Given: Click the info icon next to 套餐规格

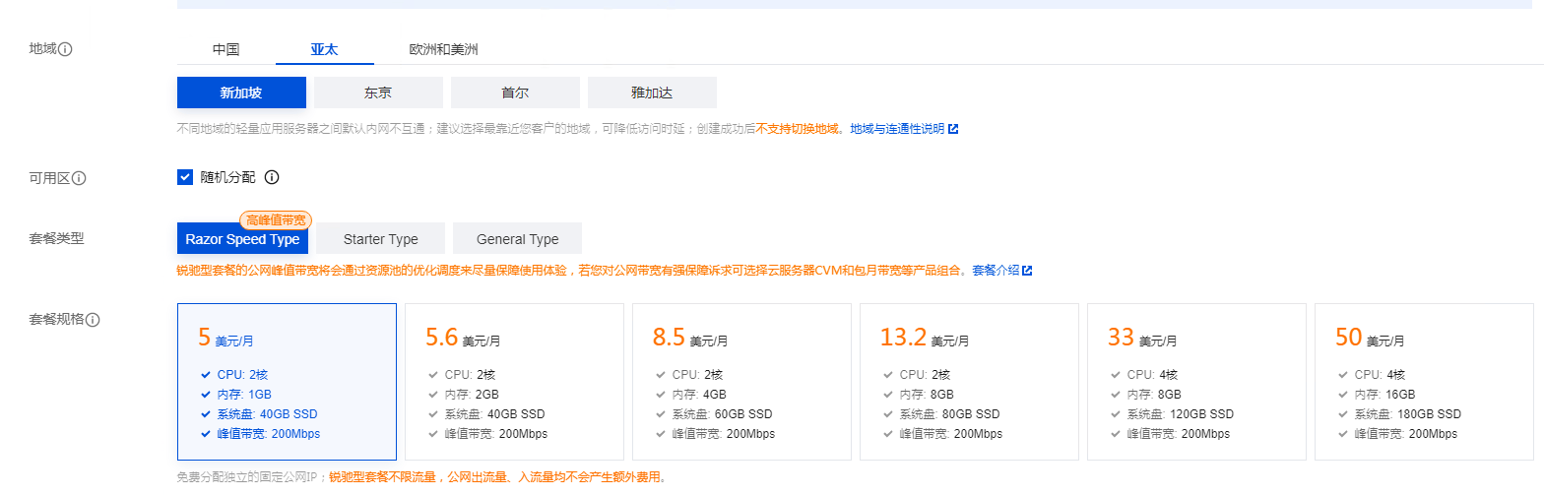Looking at the screenshot, I should click(x=94, y=320).
